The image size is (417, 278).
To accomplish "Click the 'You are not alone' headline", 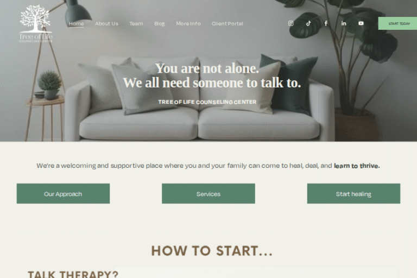I will (207, 68).
